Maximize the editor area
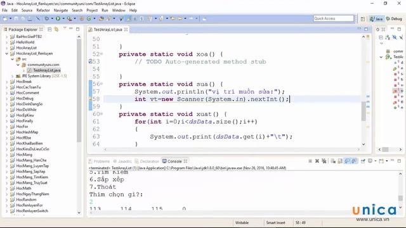Image resolution: width=406 pixels, height=228 pixels. [x=366, y=29]
